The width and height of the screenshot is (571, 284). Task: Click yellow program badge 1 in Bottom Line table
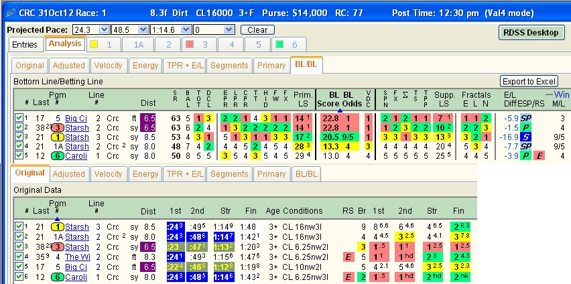[x=57, y=137]
